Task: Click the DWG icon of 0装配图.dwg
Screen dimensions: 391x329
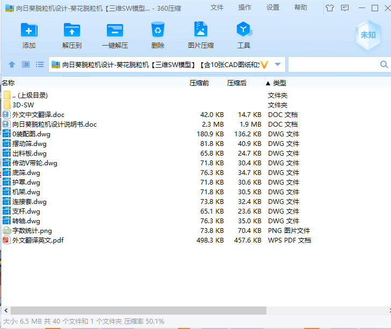Action: point(6,134)
